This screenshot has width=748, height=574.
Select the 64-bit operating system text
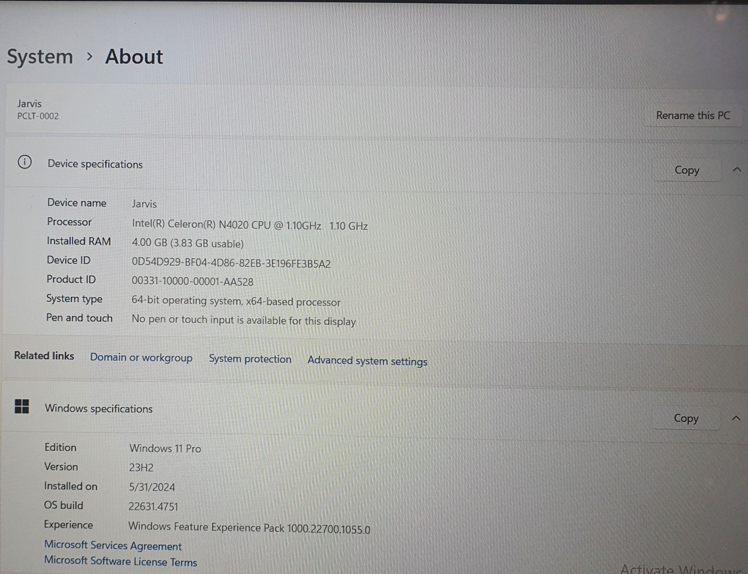point(236,301)
